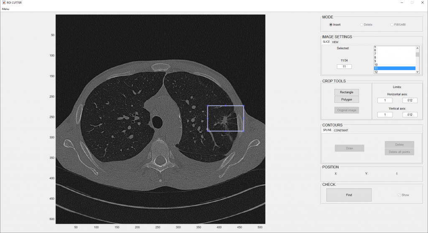Click the slice list scrollbar thumb
This screenshot has width=428, height=233.
click(418, 55)
